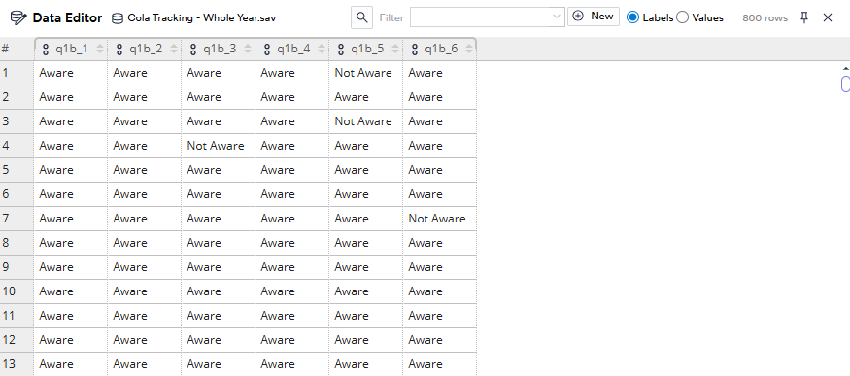Click Not Aware cell in row 4
This screenshot has width=850, height=376.
click(x=218, y=146)
